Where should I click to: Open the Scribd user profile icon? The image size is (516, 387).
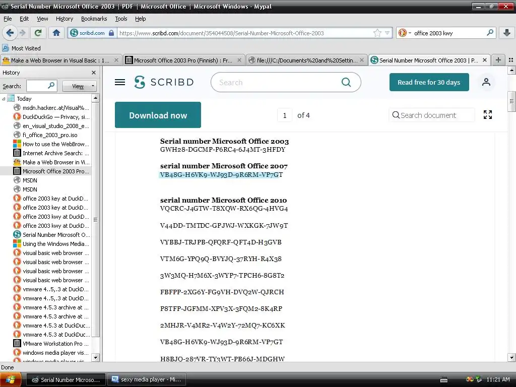pos(486,82)
